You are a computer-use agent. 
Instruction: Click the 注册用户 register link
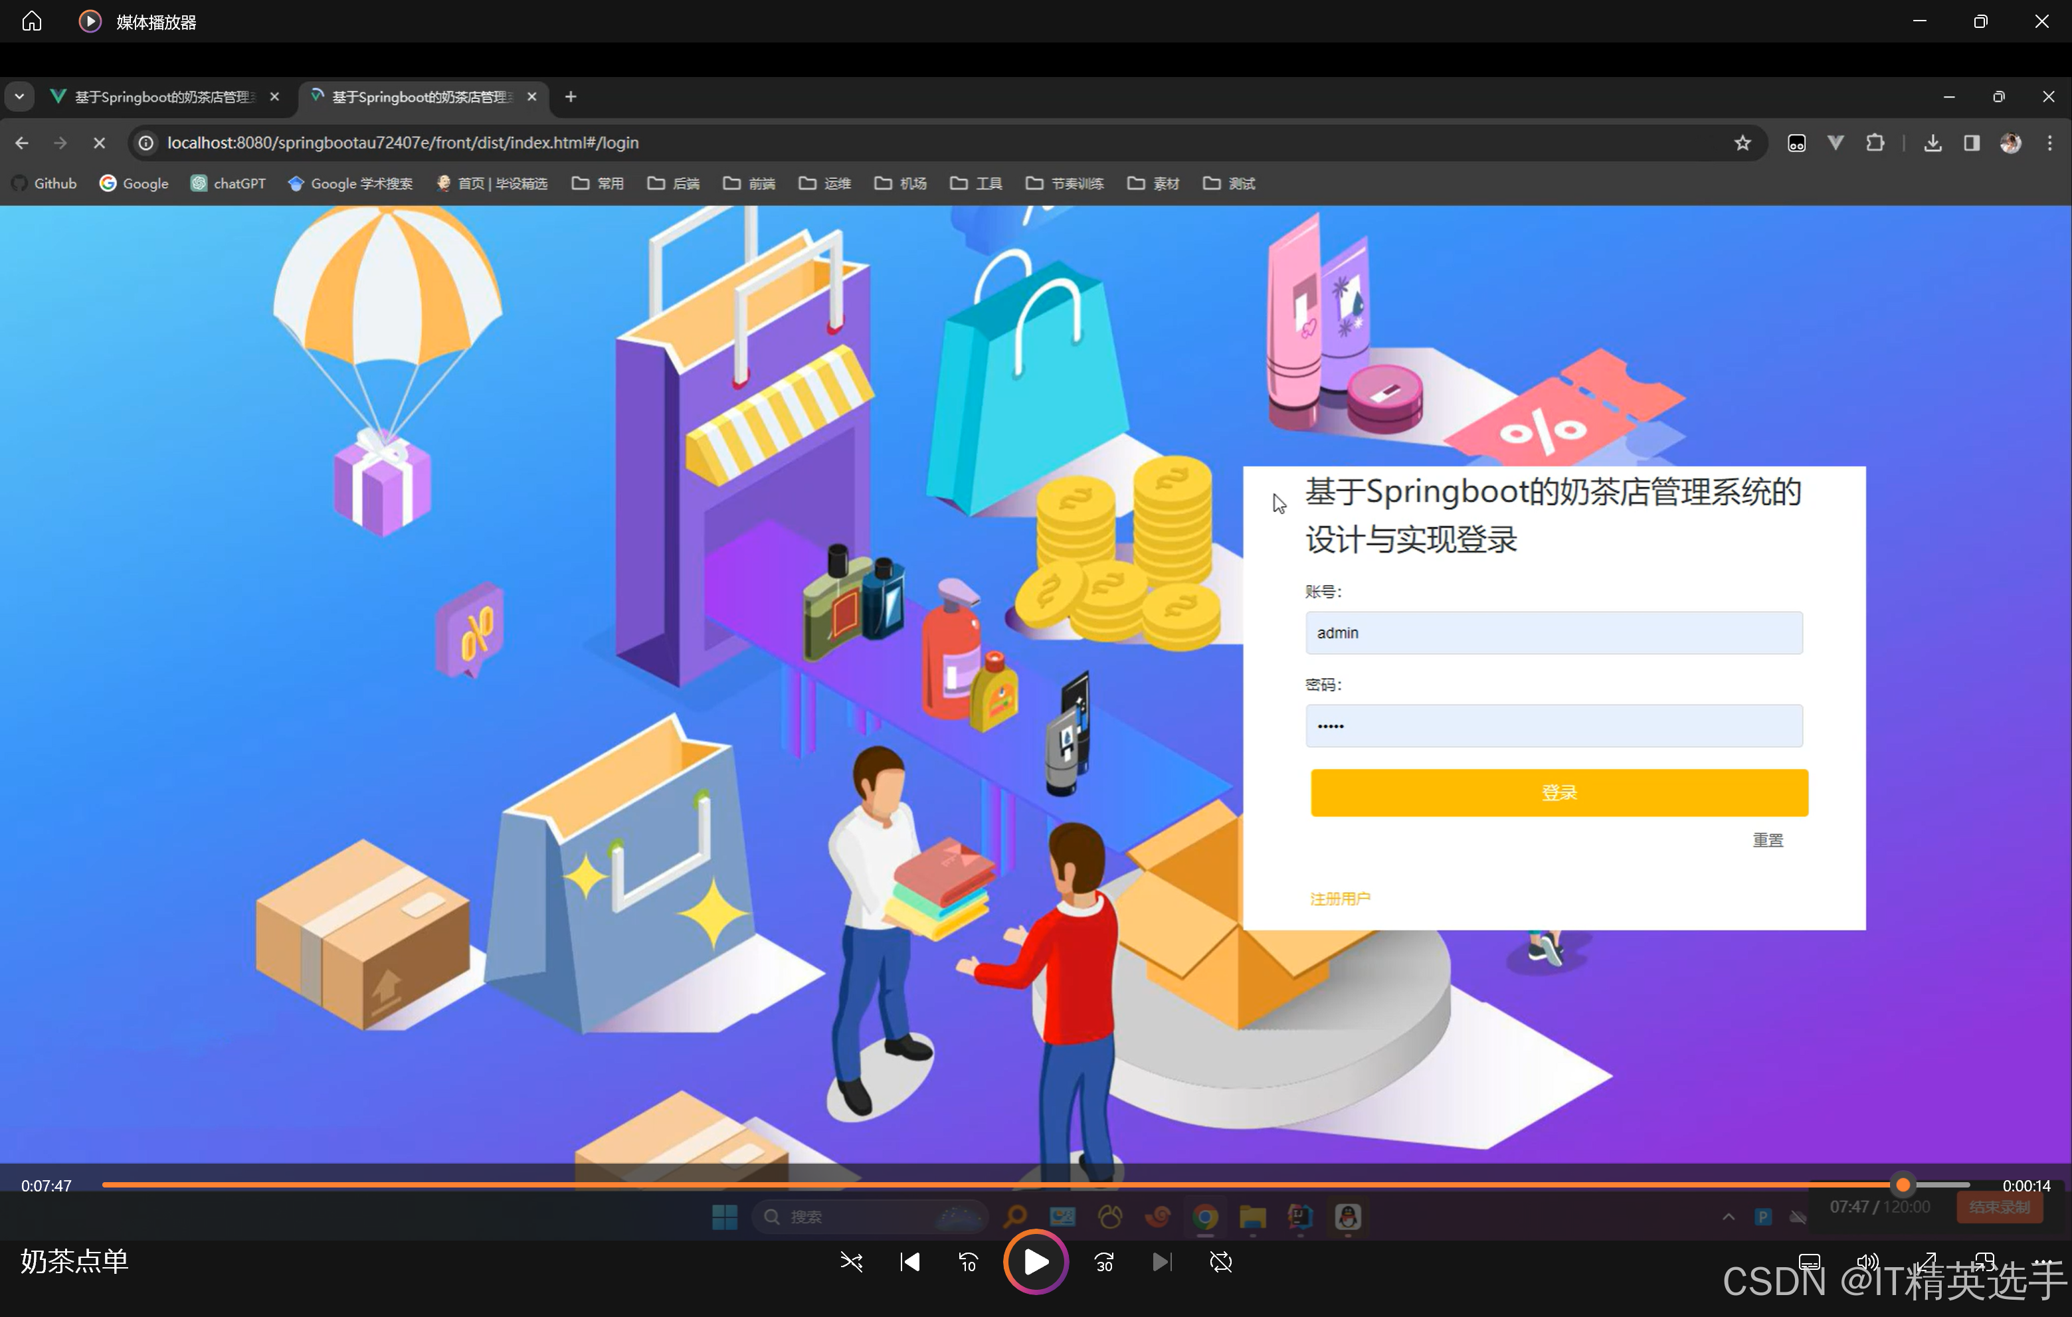1340,898
